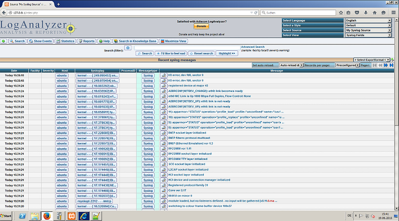Sort by the Date column header
The height and width of the screenshot is (221, 399).
pos(14,71)
